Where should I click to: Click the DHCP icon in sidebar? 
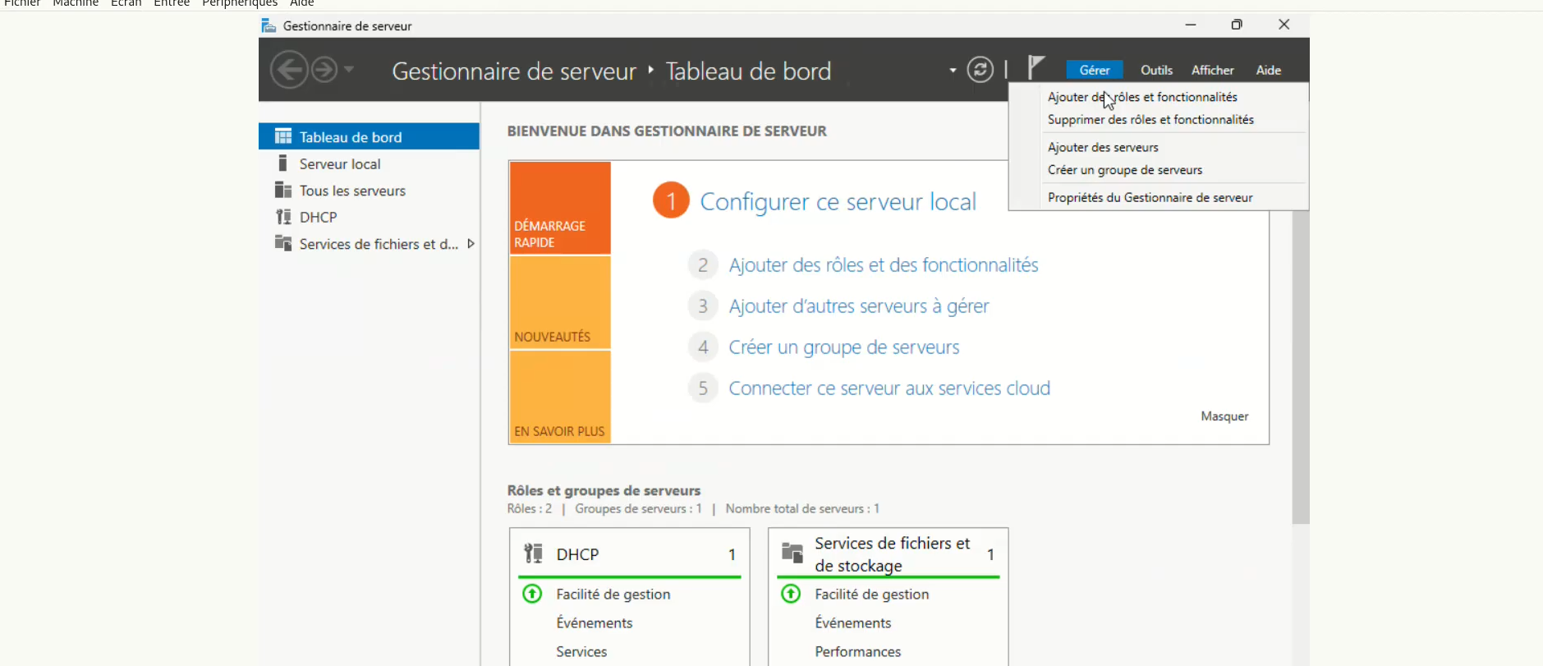point(283,217)
